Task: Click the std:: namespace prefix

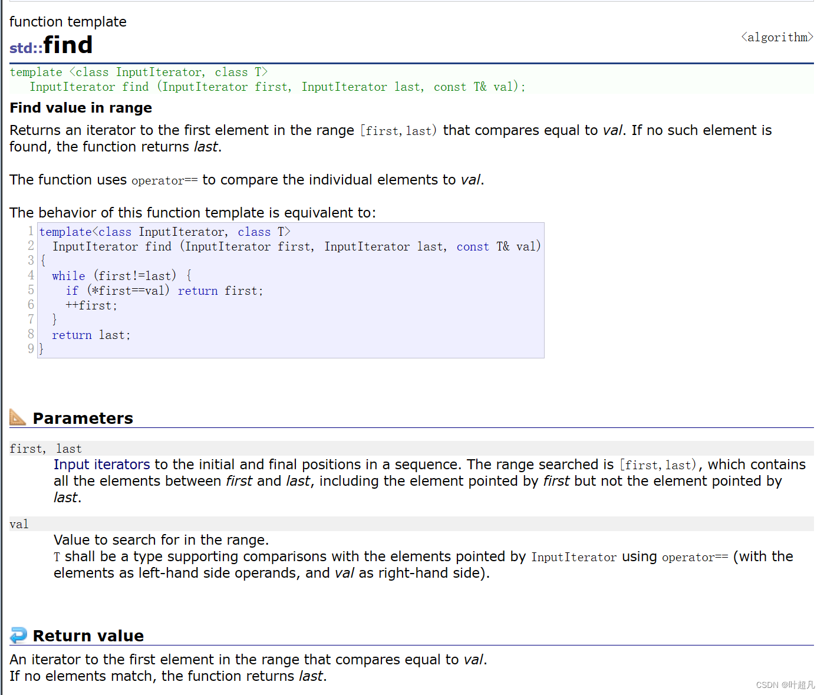Action: click(26, 48)
